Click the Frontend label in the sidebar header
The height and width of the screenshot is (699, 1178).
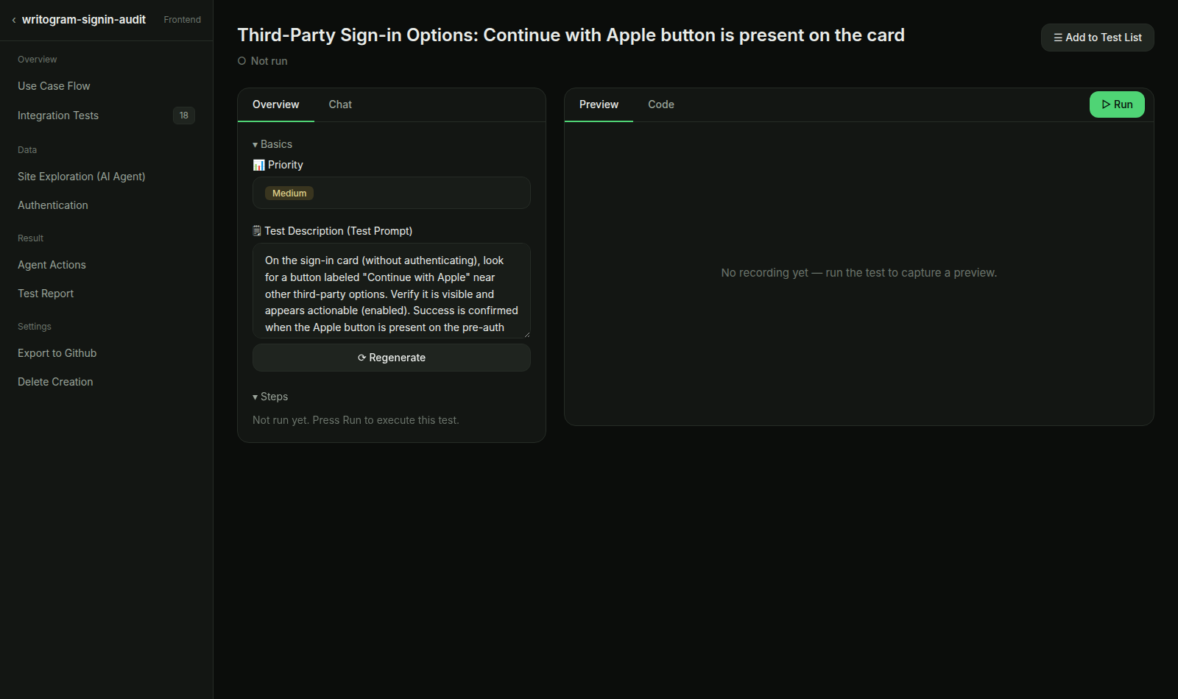tap(183, 20)
